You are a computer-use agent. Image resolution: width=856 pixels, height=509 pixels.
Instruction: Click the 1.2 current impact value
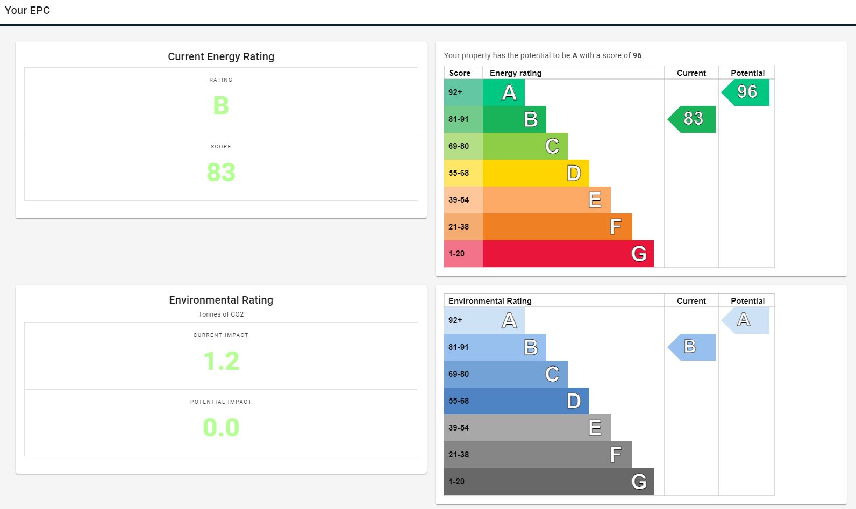(x=221, y=361)
